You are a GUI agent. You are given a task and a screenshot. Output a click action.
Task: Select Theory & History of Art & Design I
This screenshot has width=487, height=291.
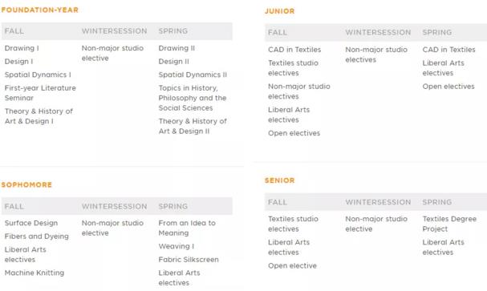coord(39,116)
